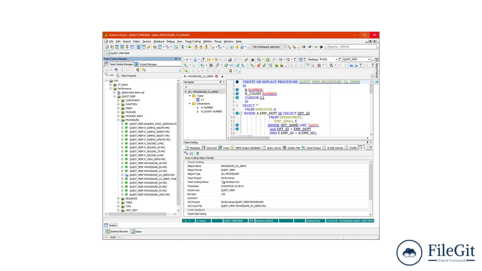Click the QUEST_PERF@XE connection button
The width and height of the screenshot is (482, 271).
click(x=118, y=53)
